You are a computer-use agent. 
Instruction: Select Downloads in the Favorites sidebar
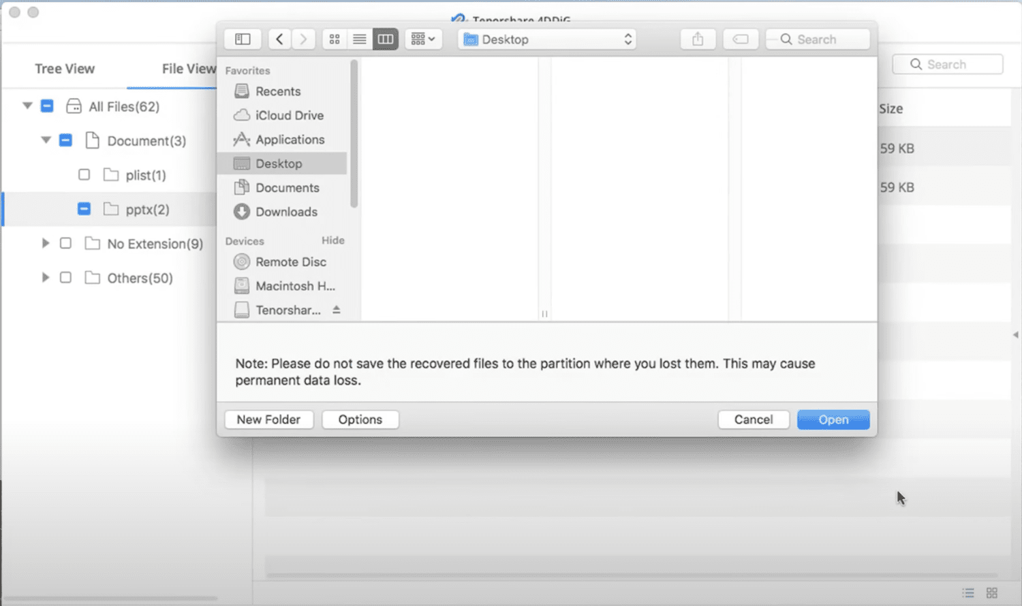click(286, 212)
